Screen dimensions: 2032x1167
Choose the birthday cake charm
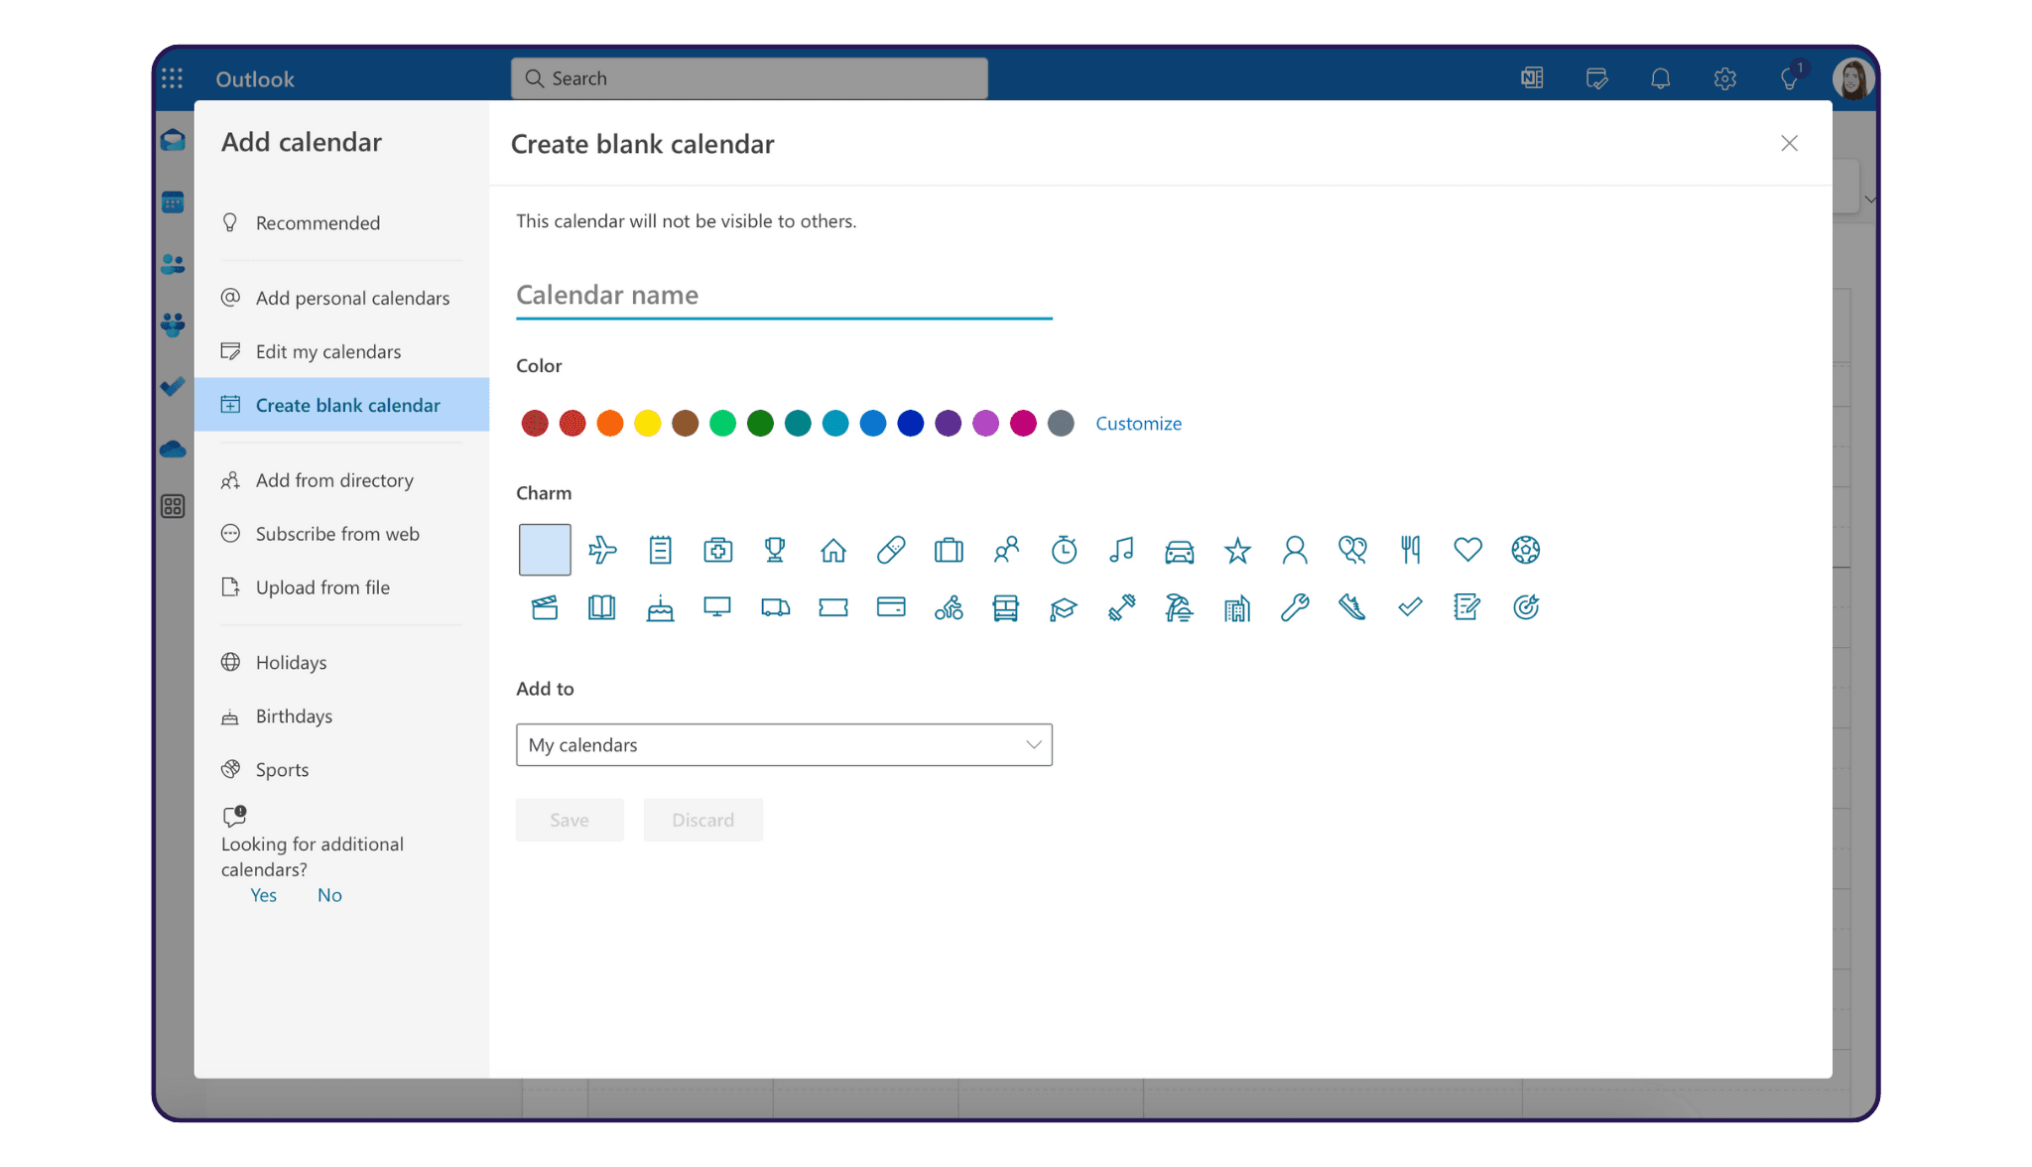pyautogui.click(x=660, y=607)
